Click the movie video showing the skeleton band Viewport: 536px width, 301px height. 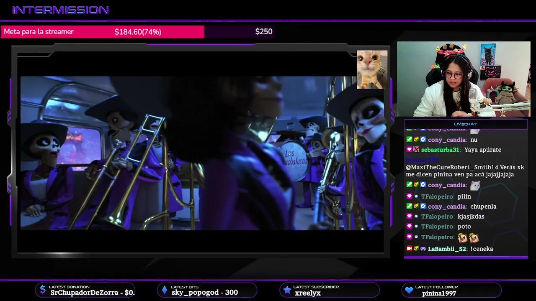coord(202,153)
